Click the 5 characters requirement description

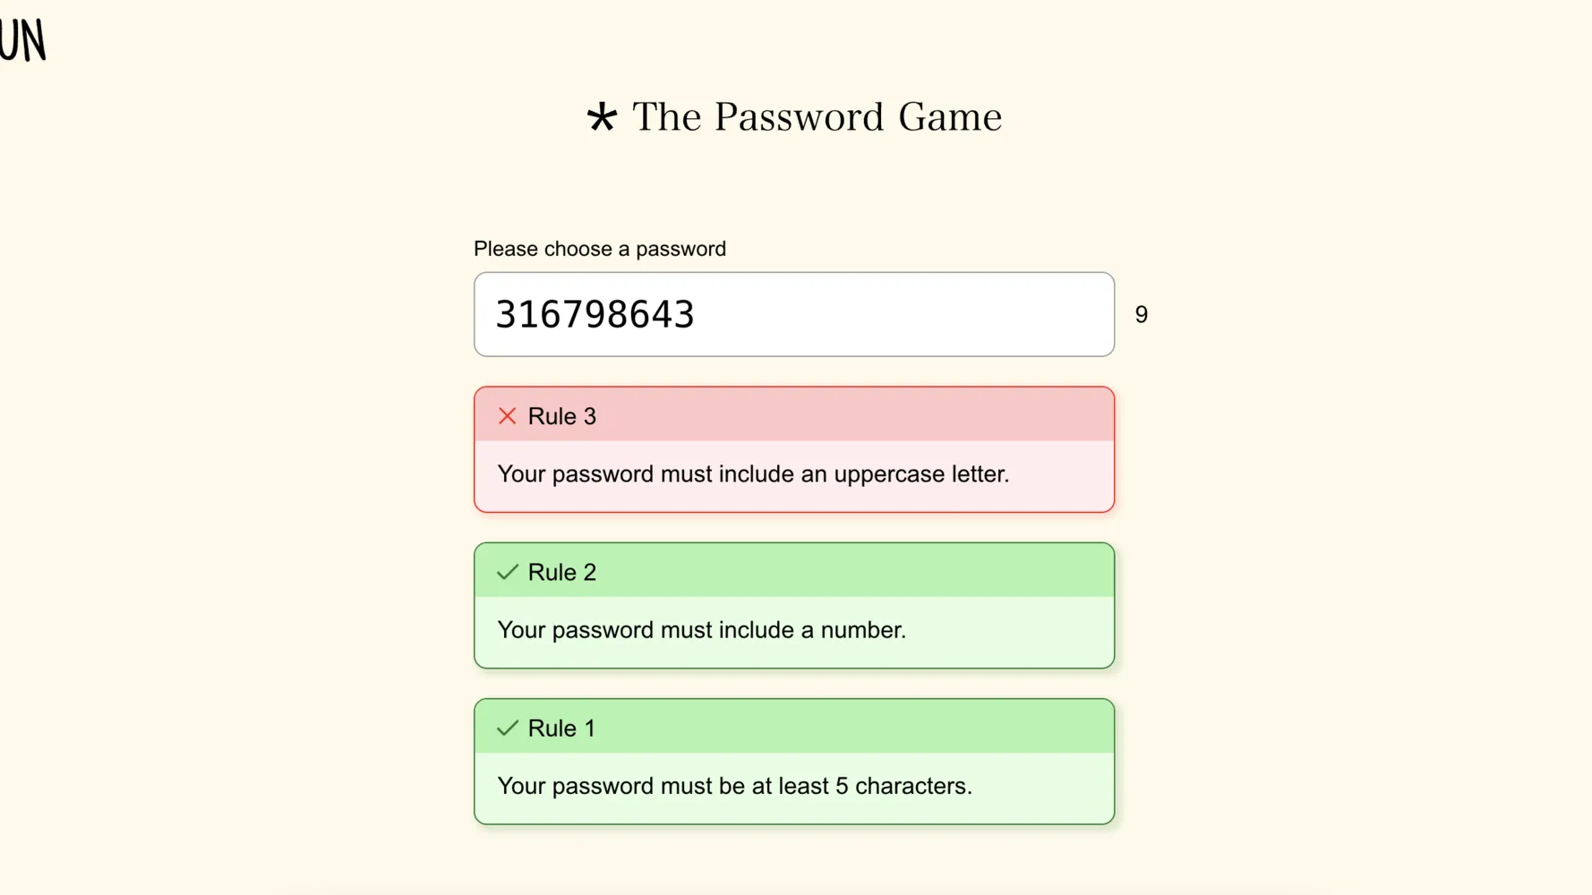734,785
